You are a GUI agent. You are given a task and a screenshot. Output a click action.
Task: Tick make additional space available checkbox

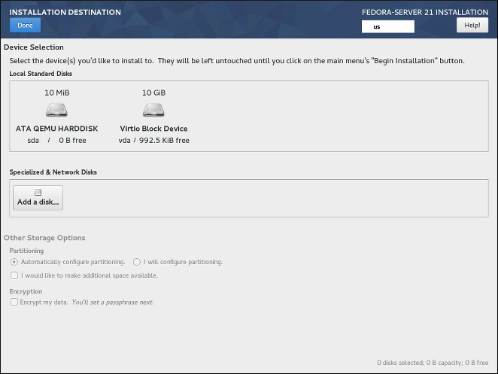tap(14, 275)
